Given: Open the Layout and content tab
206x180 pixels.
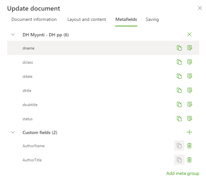Looking at the screenshot, I should click(86, 20).
